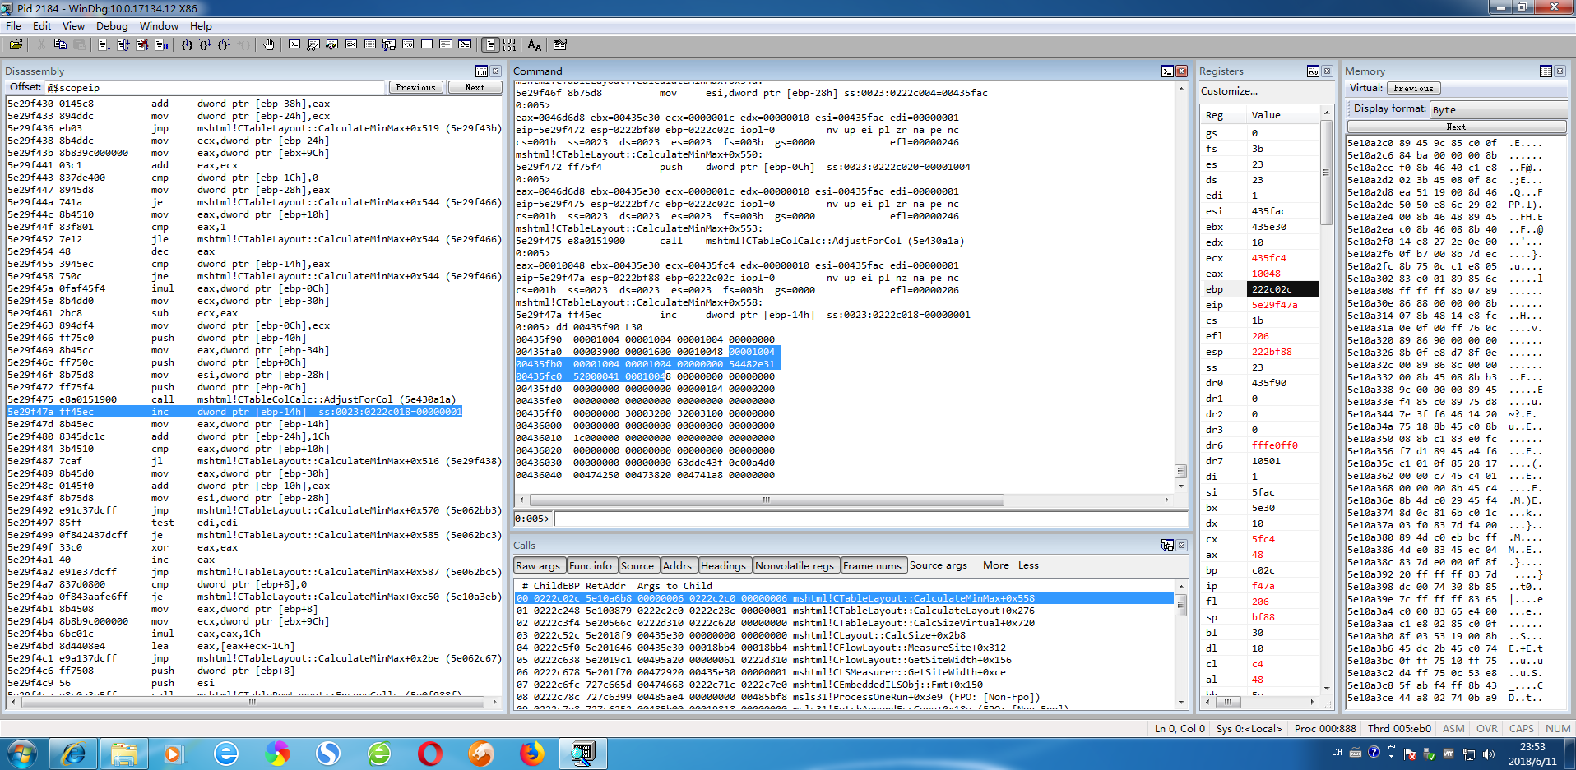Click the Step Out toolbar icon
The width and height of the screenshot is (1576, 770).
(x=225, y=44)
